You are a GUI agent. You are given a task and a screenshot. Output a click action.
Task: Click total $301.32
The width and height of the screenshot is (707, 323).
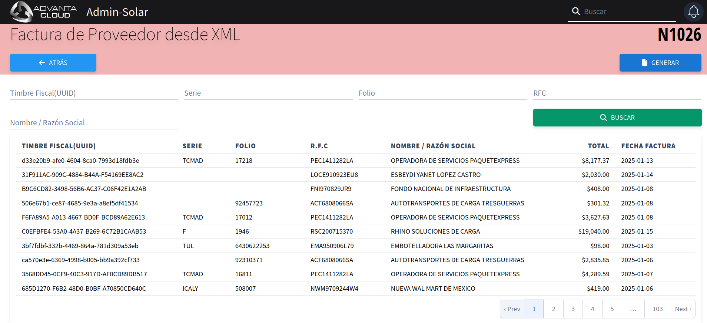[598, 203]
